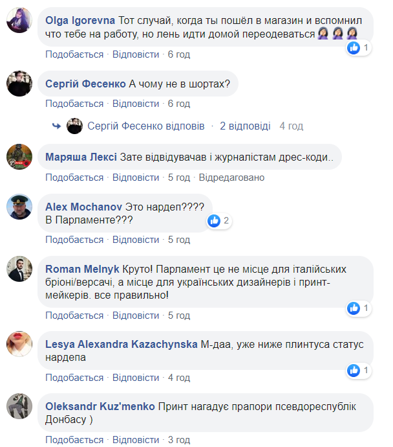Like Olga Igorevna's comment via Подобається

74,54
